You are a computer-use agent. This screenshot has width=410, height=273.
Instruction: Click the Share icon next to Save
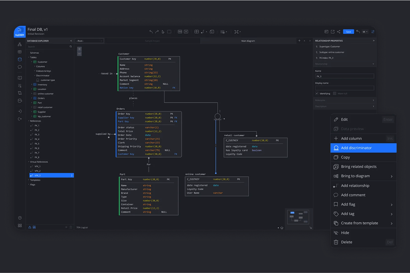[339, 31]
